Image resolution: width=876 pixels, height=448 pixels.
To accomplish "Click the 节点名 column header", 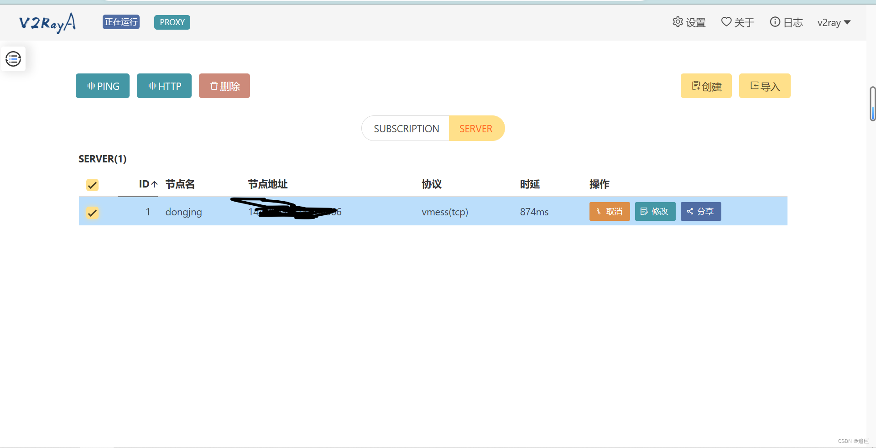I will pos(180,184).
